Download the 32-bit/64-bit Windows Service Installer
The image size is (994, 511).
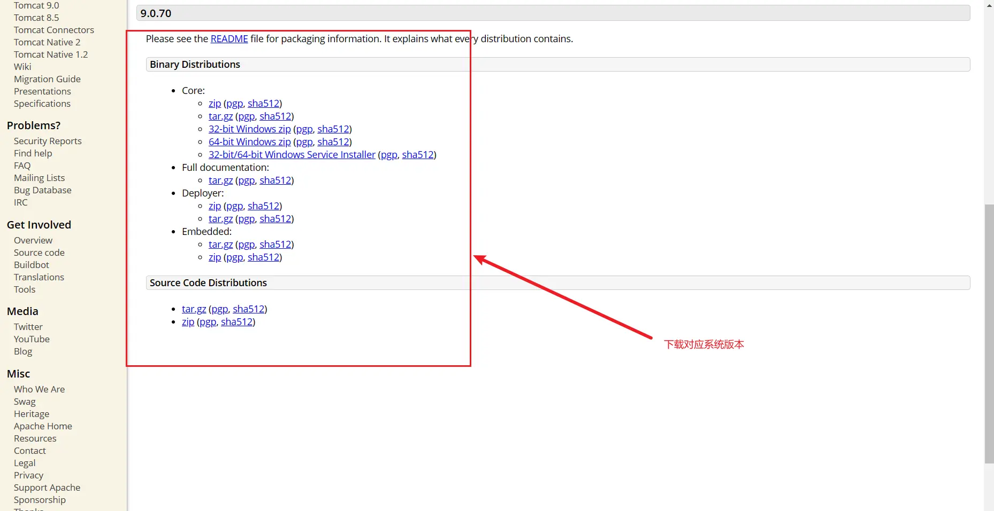(292, 155)
